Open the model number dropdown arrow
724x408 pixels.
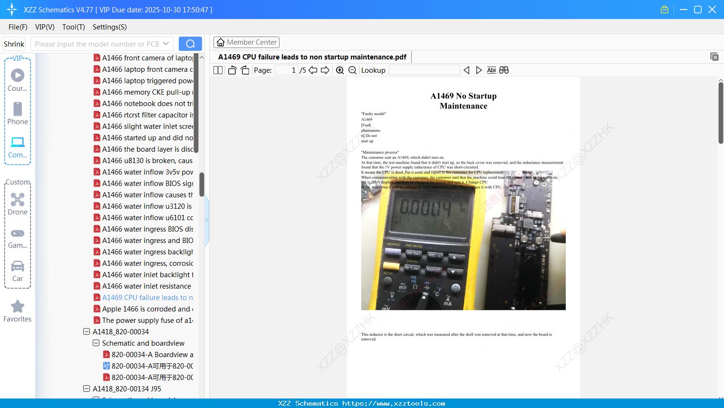[x=166, y=44]
